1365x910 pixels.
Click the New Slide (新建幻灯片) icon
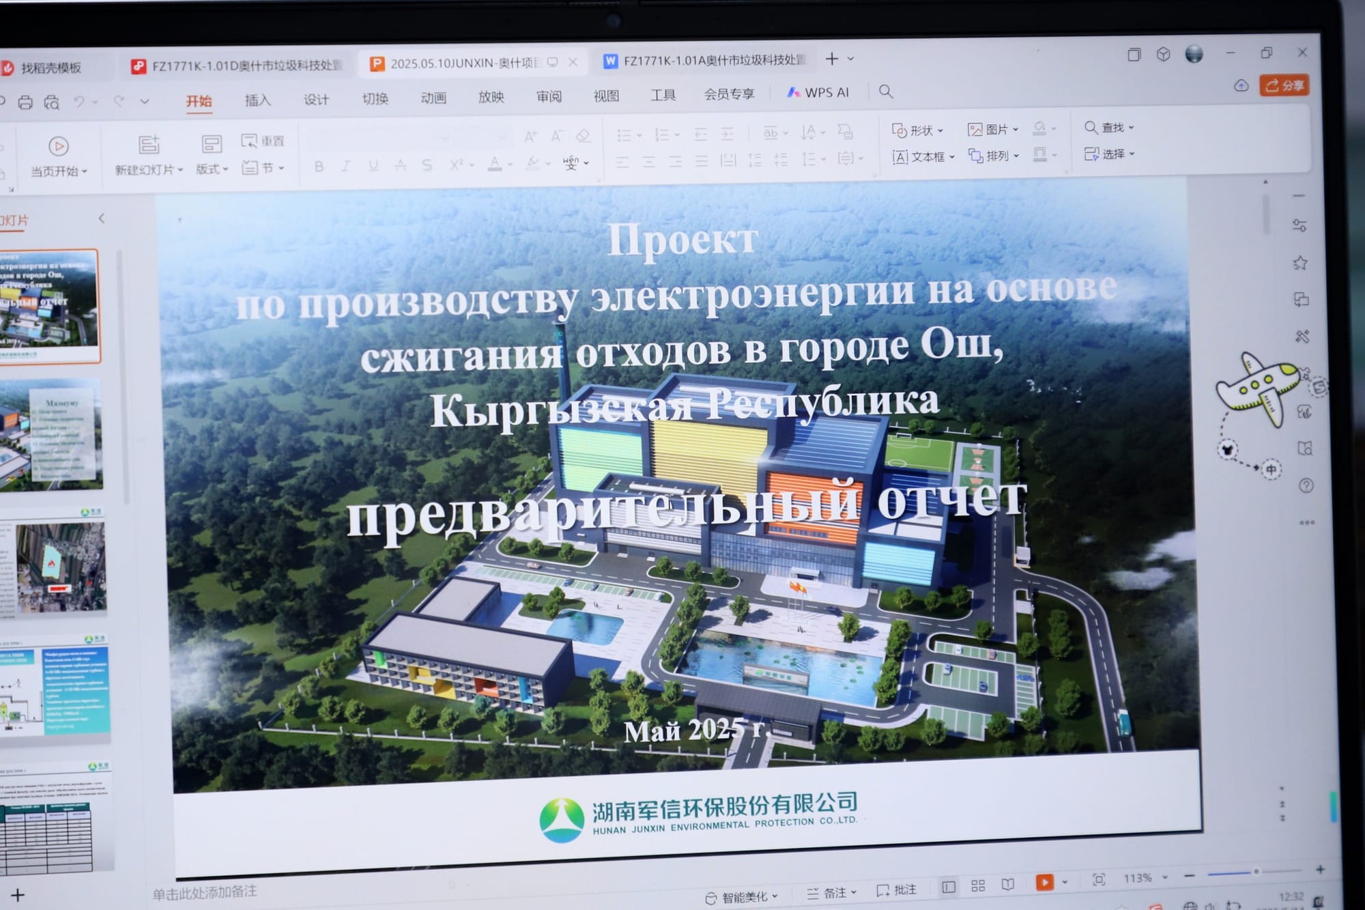148,145
